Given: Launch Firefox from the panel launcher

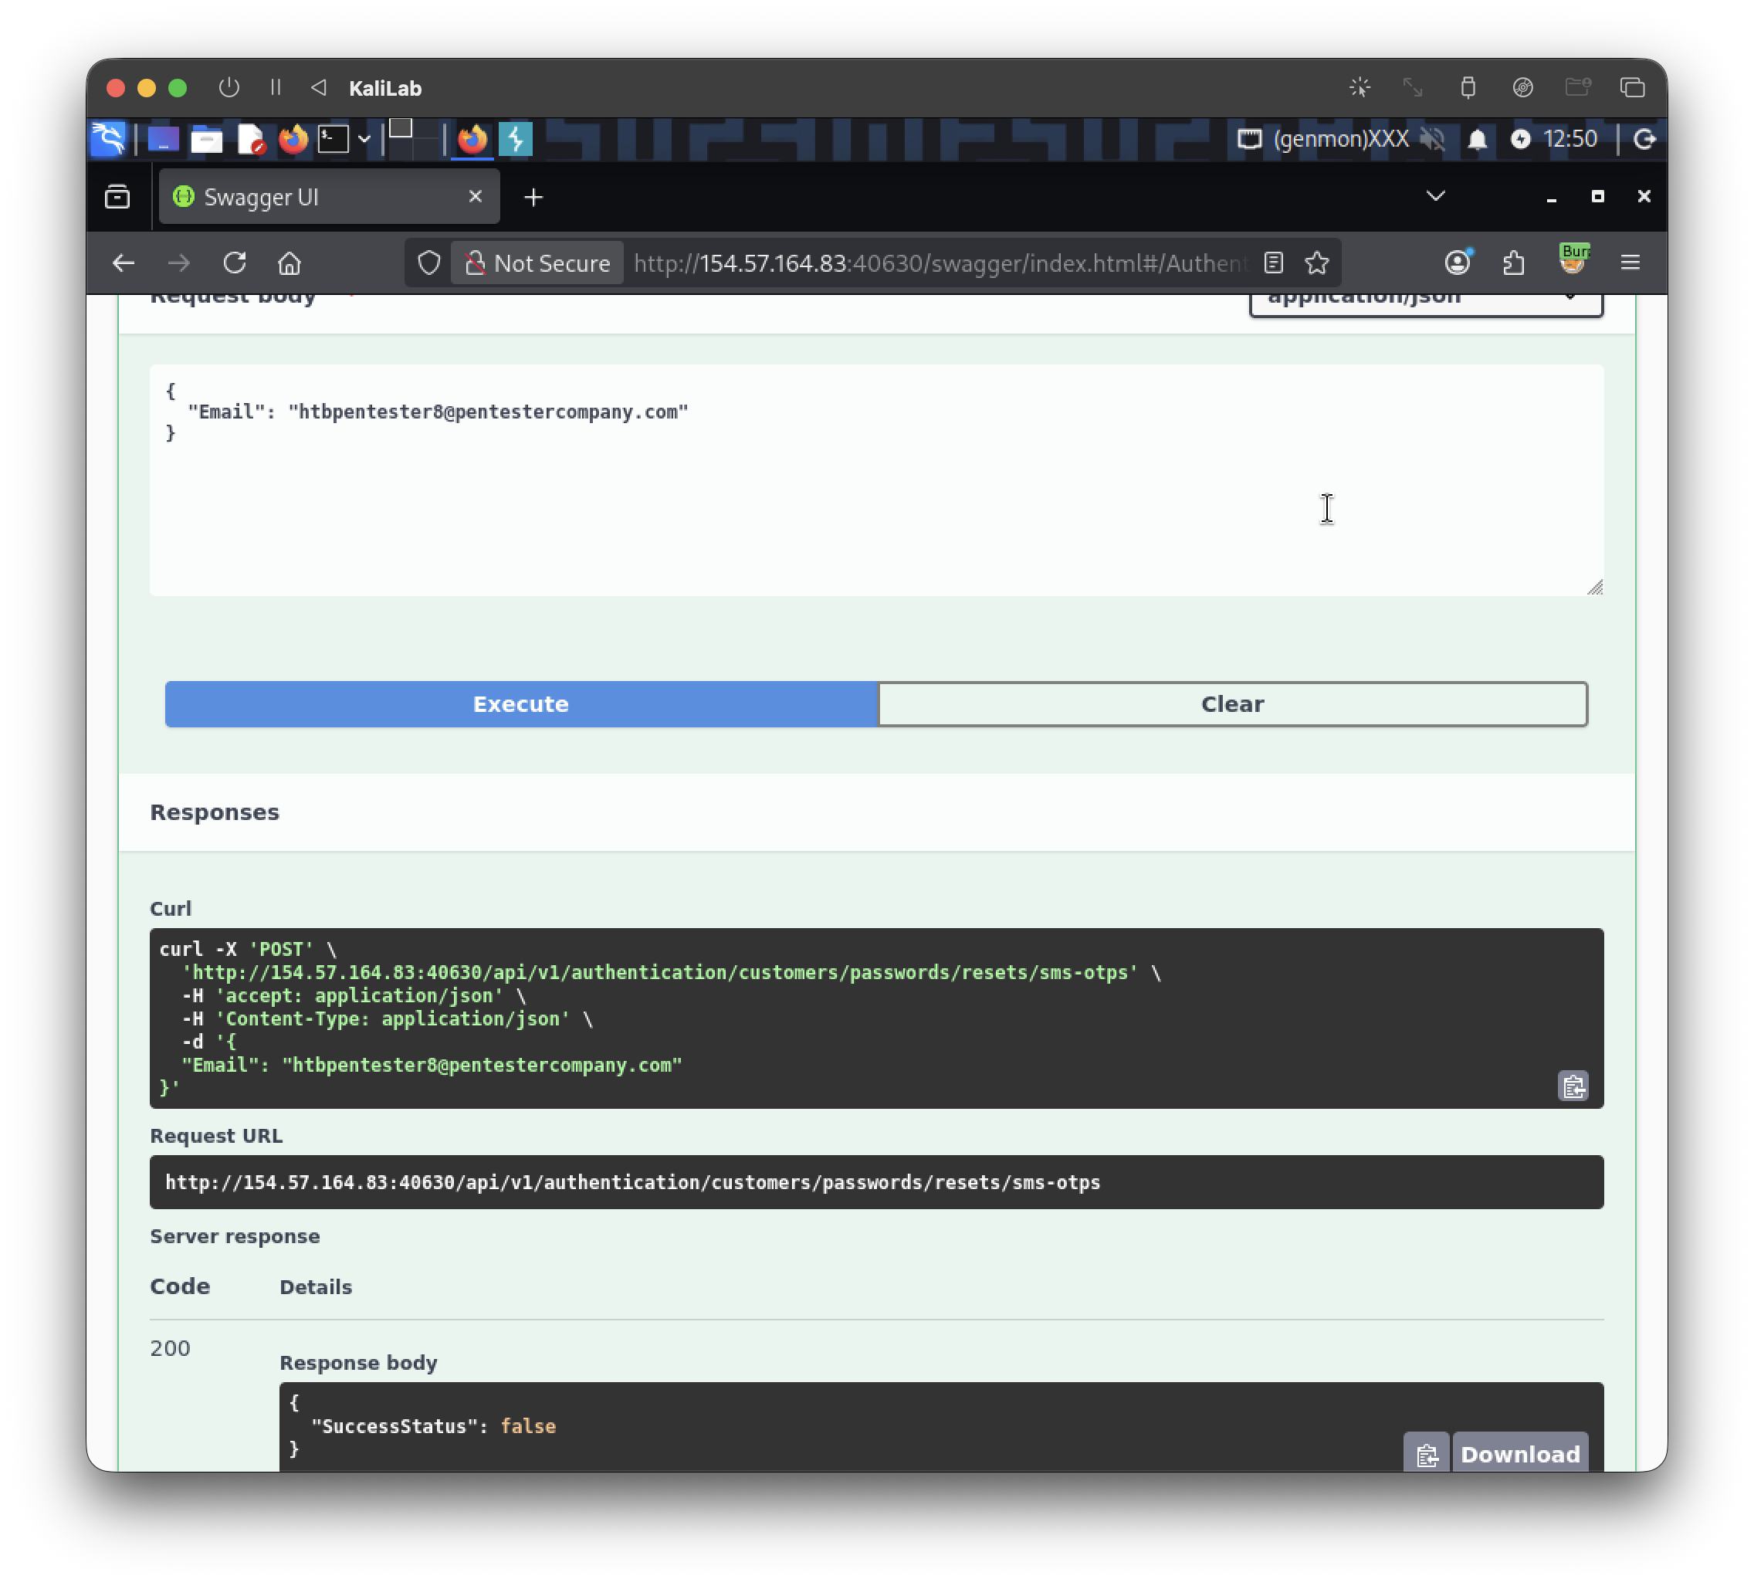Looking at the screenshot, I should tap(293, 139).
